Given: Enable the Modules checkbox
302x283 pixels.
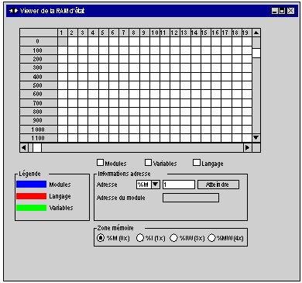Looking at the screenshot, I should 100,163.
